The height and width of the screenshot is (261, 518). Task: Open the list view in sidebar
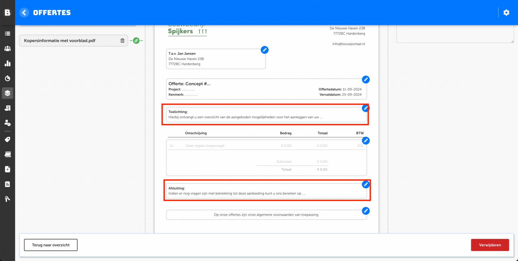tap(7, 34)
